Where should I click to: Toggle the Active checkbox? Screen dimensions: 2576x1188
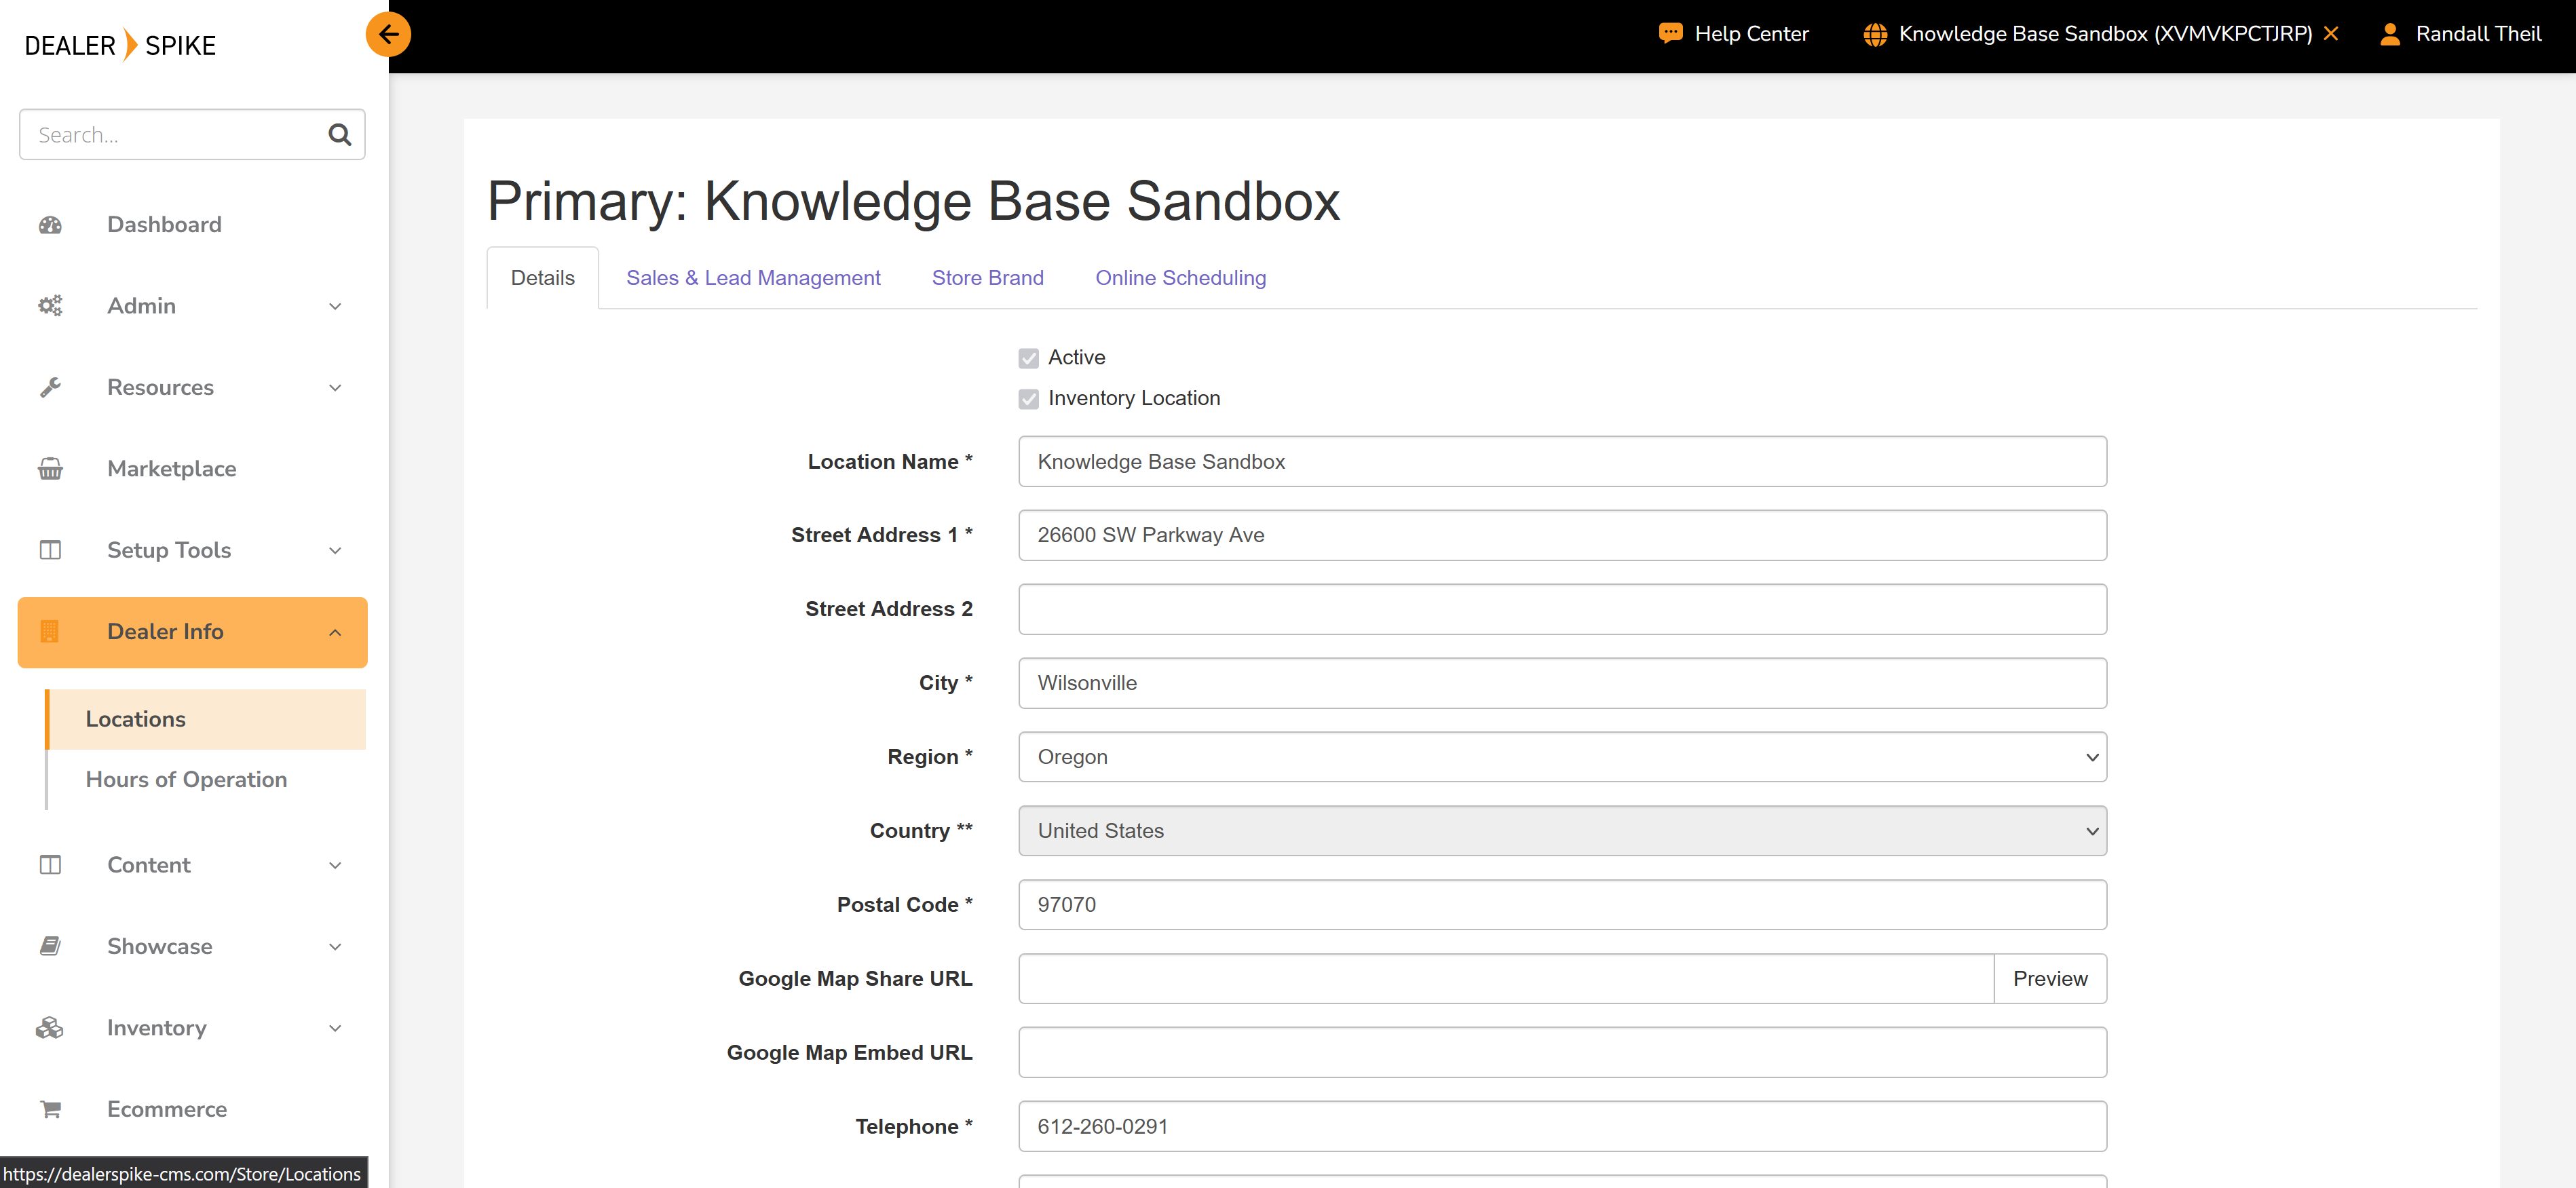1028,358
